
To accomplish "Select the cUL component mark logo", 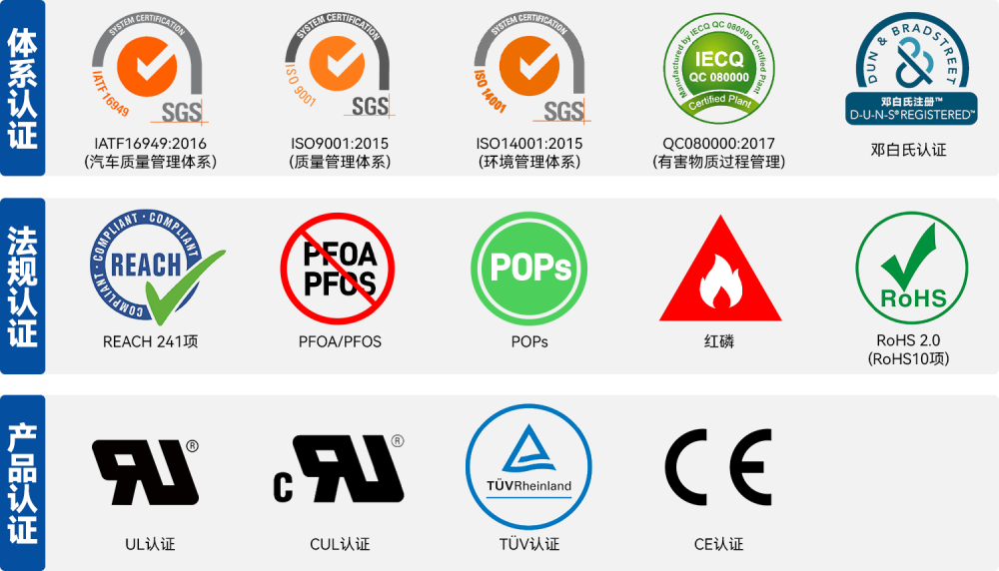I will pos(339,470).
